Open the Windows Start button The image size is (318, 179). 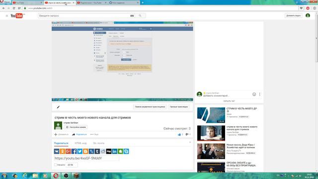(x=4, y=176)
